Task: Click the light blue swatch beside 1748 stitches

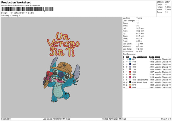Action: point(130,62)
